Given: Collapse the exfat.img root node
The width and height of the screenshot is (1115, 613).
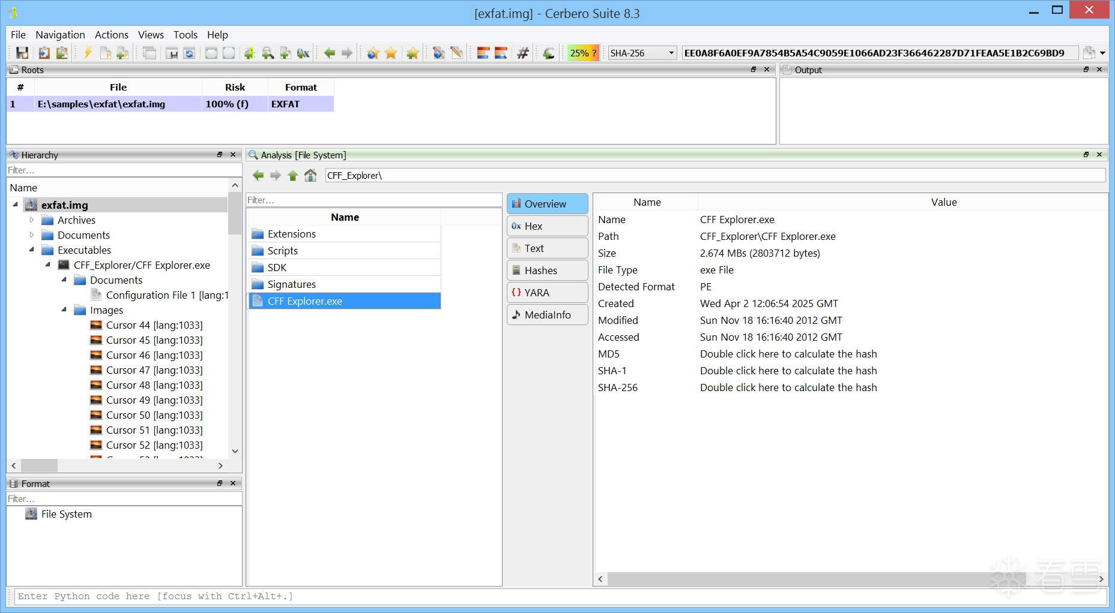Looking at the screenshot, I should pyautogui.click(x=16, y=205).
